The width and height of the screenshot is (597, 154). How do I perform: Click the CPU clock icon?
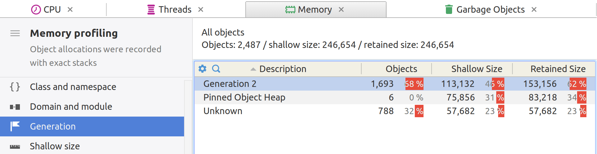[36, 10]
